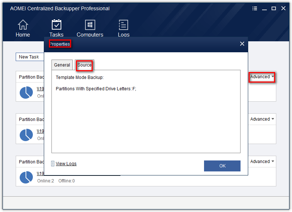Viewport: 292px width, 212px height.
Task: Click the 'Offline:0' status text
Action: (x=66, y=181)
